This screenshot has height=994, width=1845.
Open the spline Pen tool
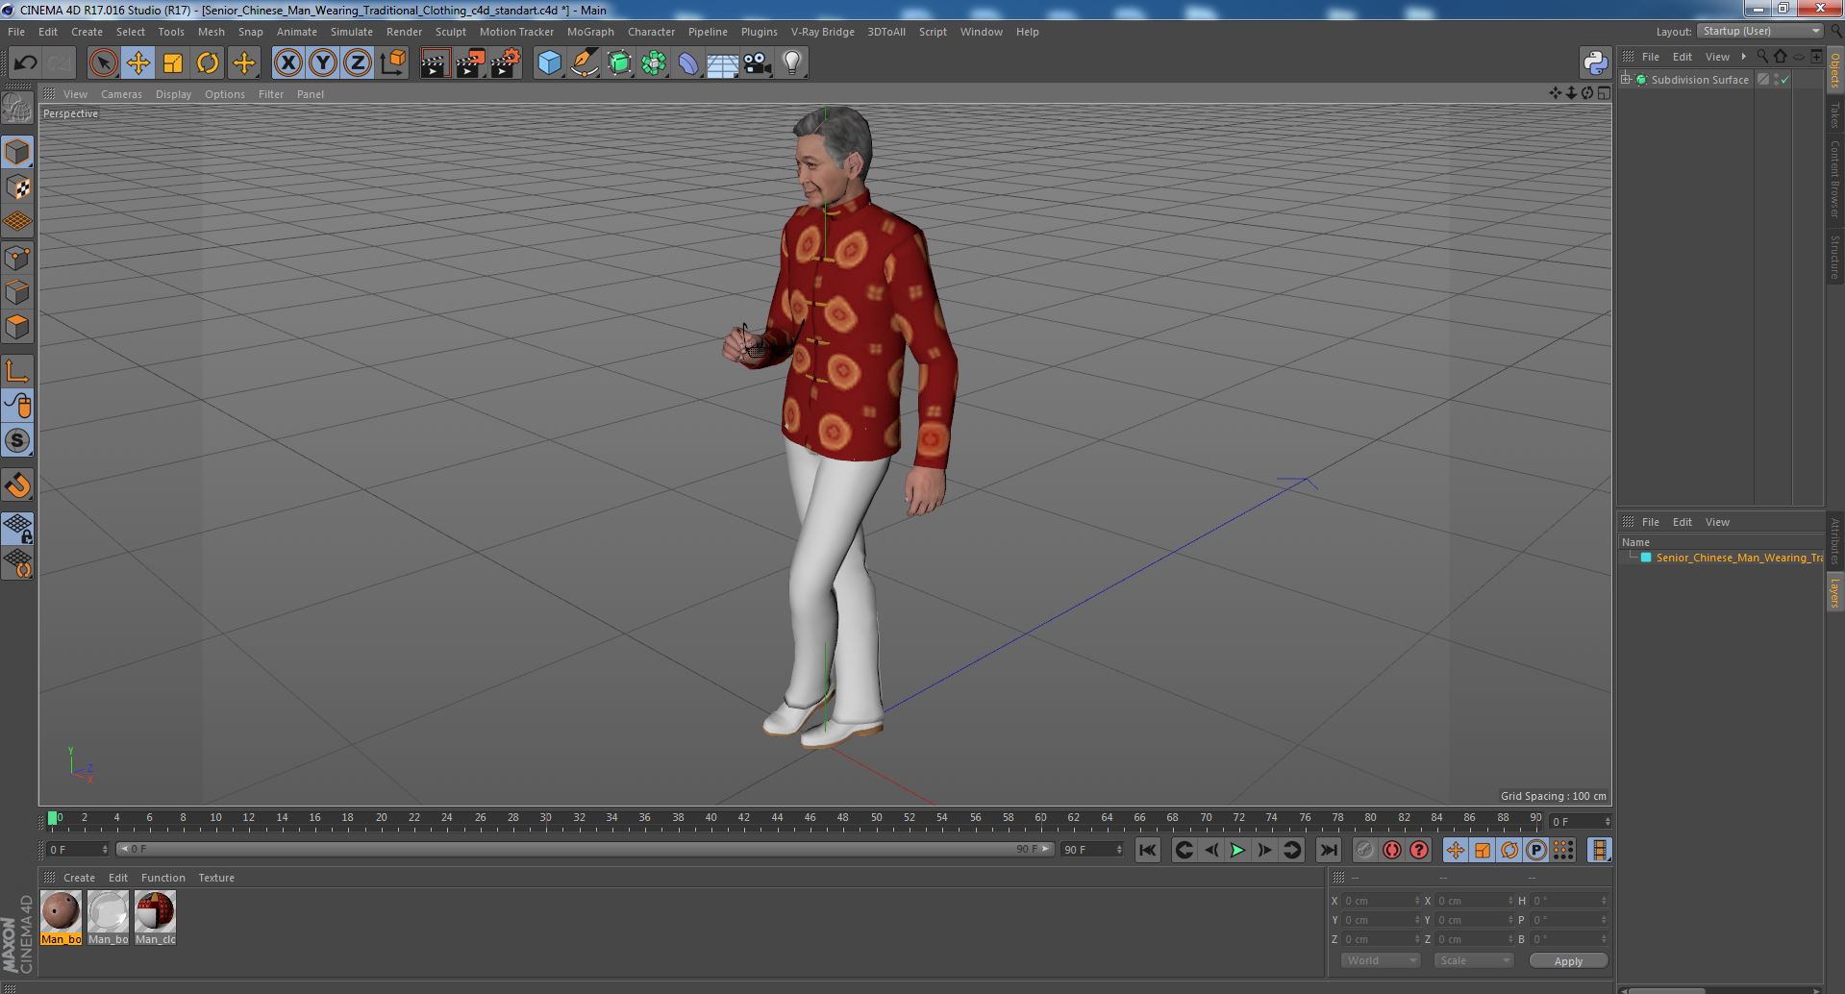point(584,63)
